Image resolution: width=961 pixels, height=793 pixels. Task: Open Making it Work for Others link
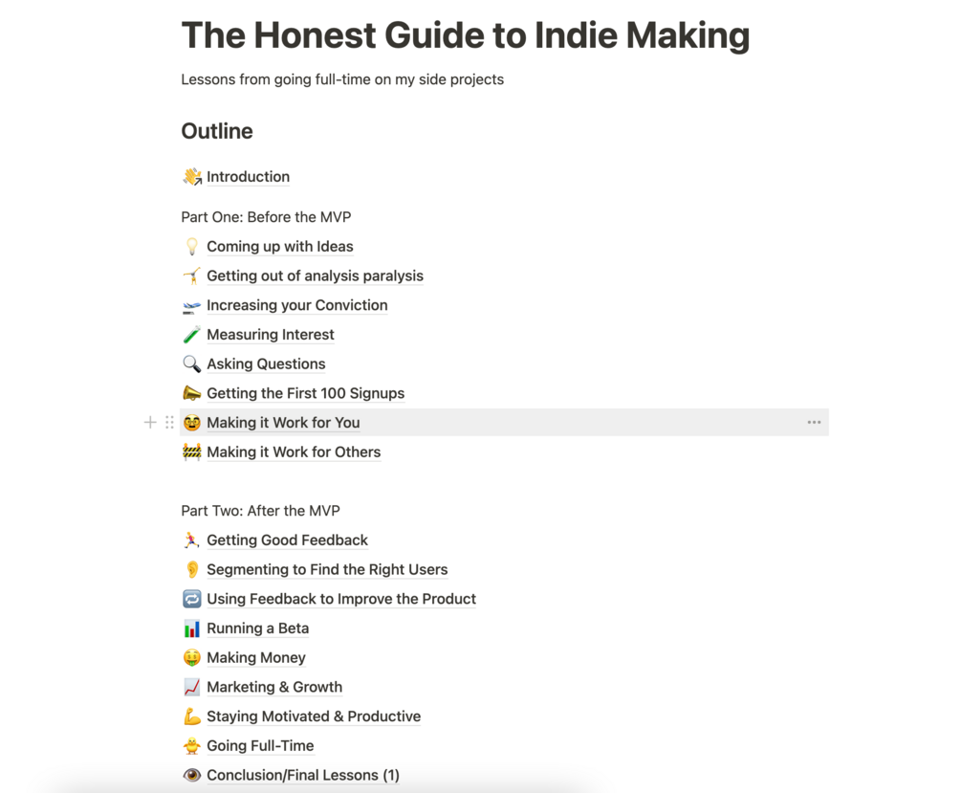[293, 452]
